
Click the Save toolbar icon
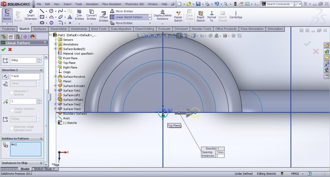click(x=198, y=4)
